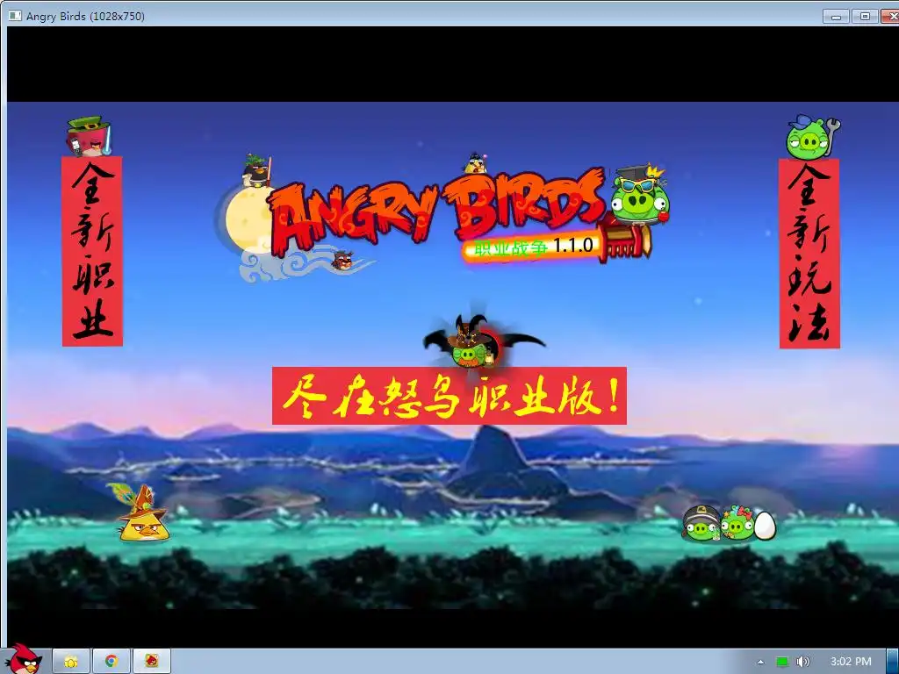Click the yellow wizard bird with feather hat

coord(140,513)
